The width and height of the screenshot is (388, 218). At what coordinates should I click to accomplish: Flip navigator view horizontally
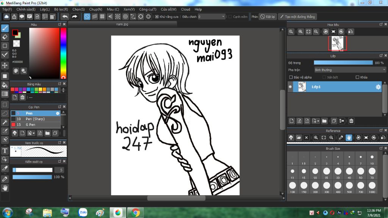[x=350, y=32]
